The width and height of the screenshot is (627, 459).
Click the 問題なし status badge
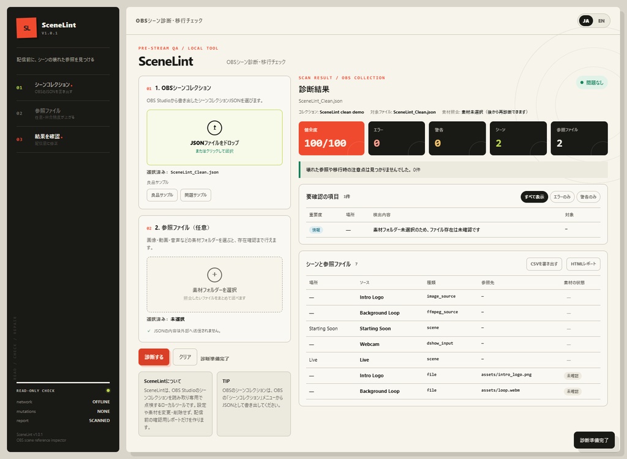point(592,83)
